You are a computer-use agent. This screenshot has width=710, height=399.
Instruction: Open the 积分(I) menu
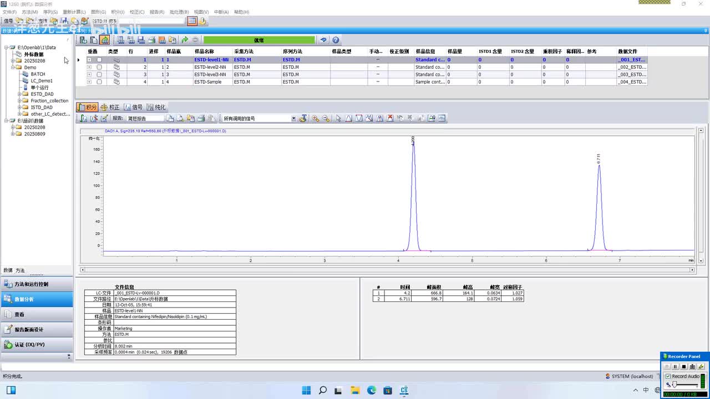pos(118,12)
